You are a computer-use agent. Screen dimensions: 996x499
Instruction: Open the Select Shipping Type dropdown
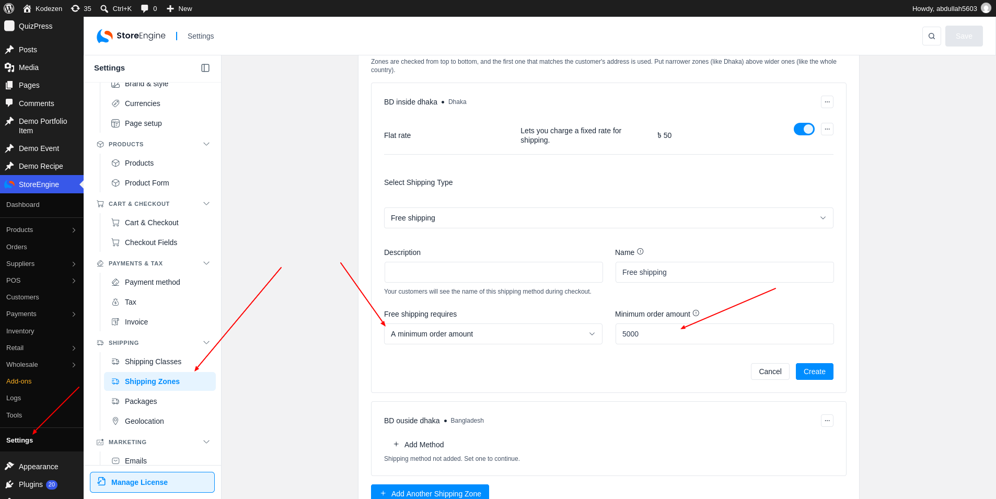(x=609, y=218)
